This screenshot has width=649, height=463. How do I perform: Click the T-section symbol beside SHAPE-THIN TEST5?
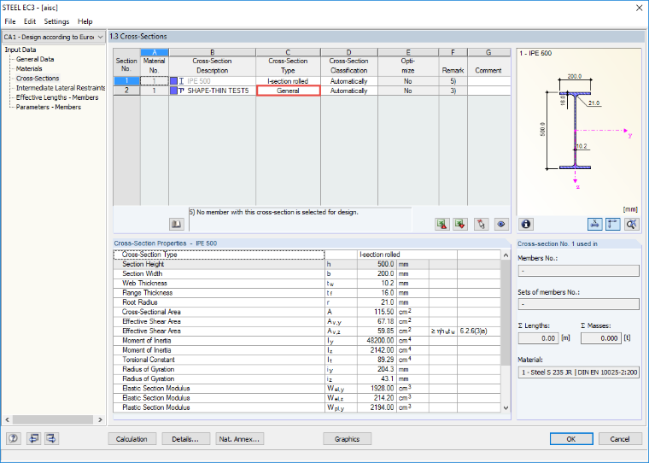[x=181, y=91]
